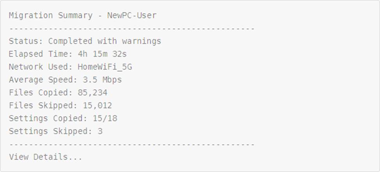This screenshot has height=172, width=380.
Task: Open the View Details... link
Action: (46, 157)
